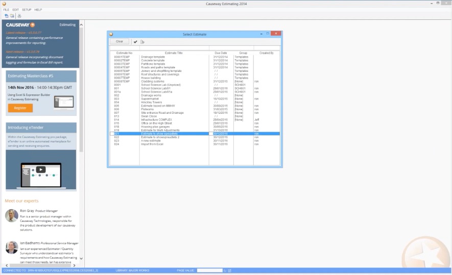
Task: Click 'LIBRARY: MAJOR WORKS' in status bar
Action: point(132,271)
